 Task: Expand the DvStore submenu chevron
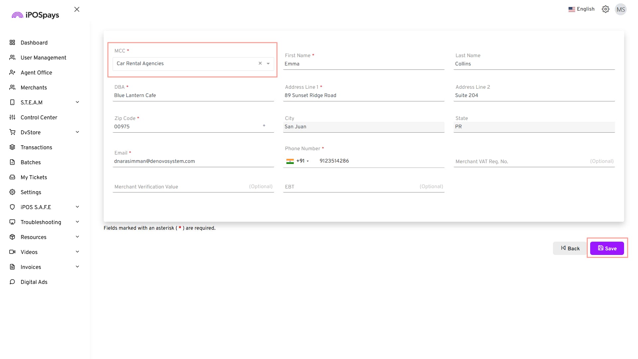coord(77,132)
